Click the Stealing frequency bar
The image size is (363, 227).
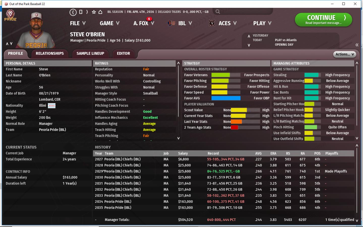pyautogui.click(x=313, y=75)
